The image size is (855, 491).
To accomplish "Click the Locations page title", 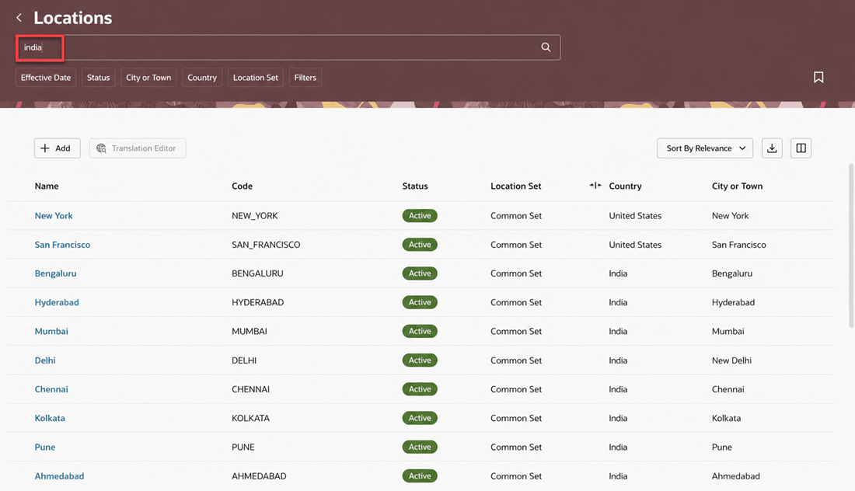I will point(72,18).
